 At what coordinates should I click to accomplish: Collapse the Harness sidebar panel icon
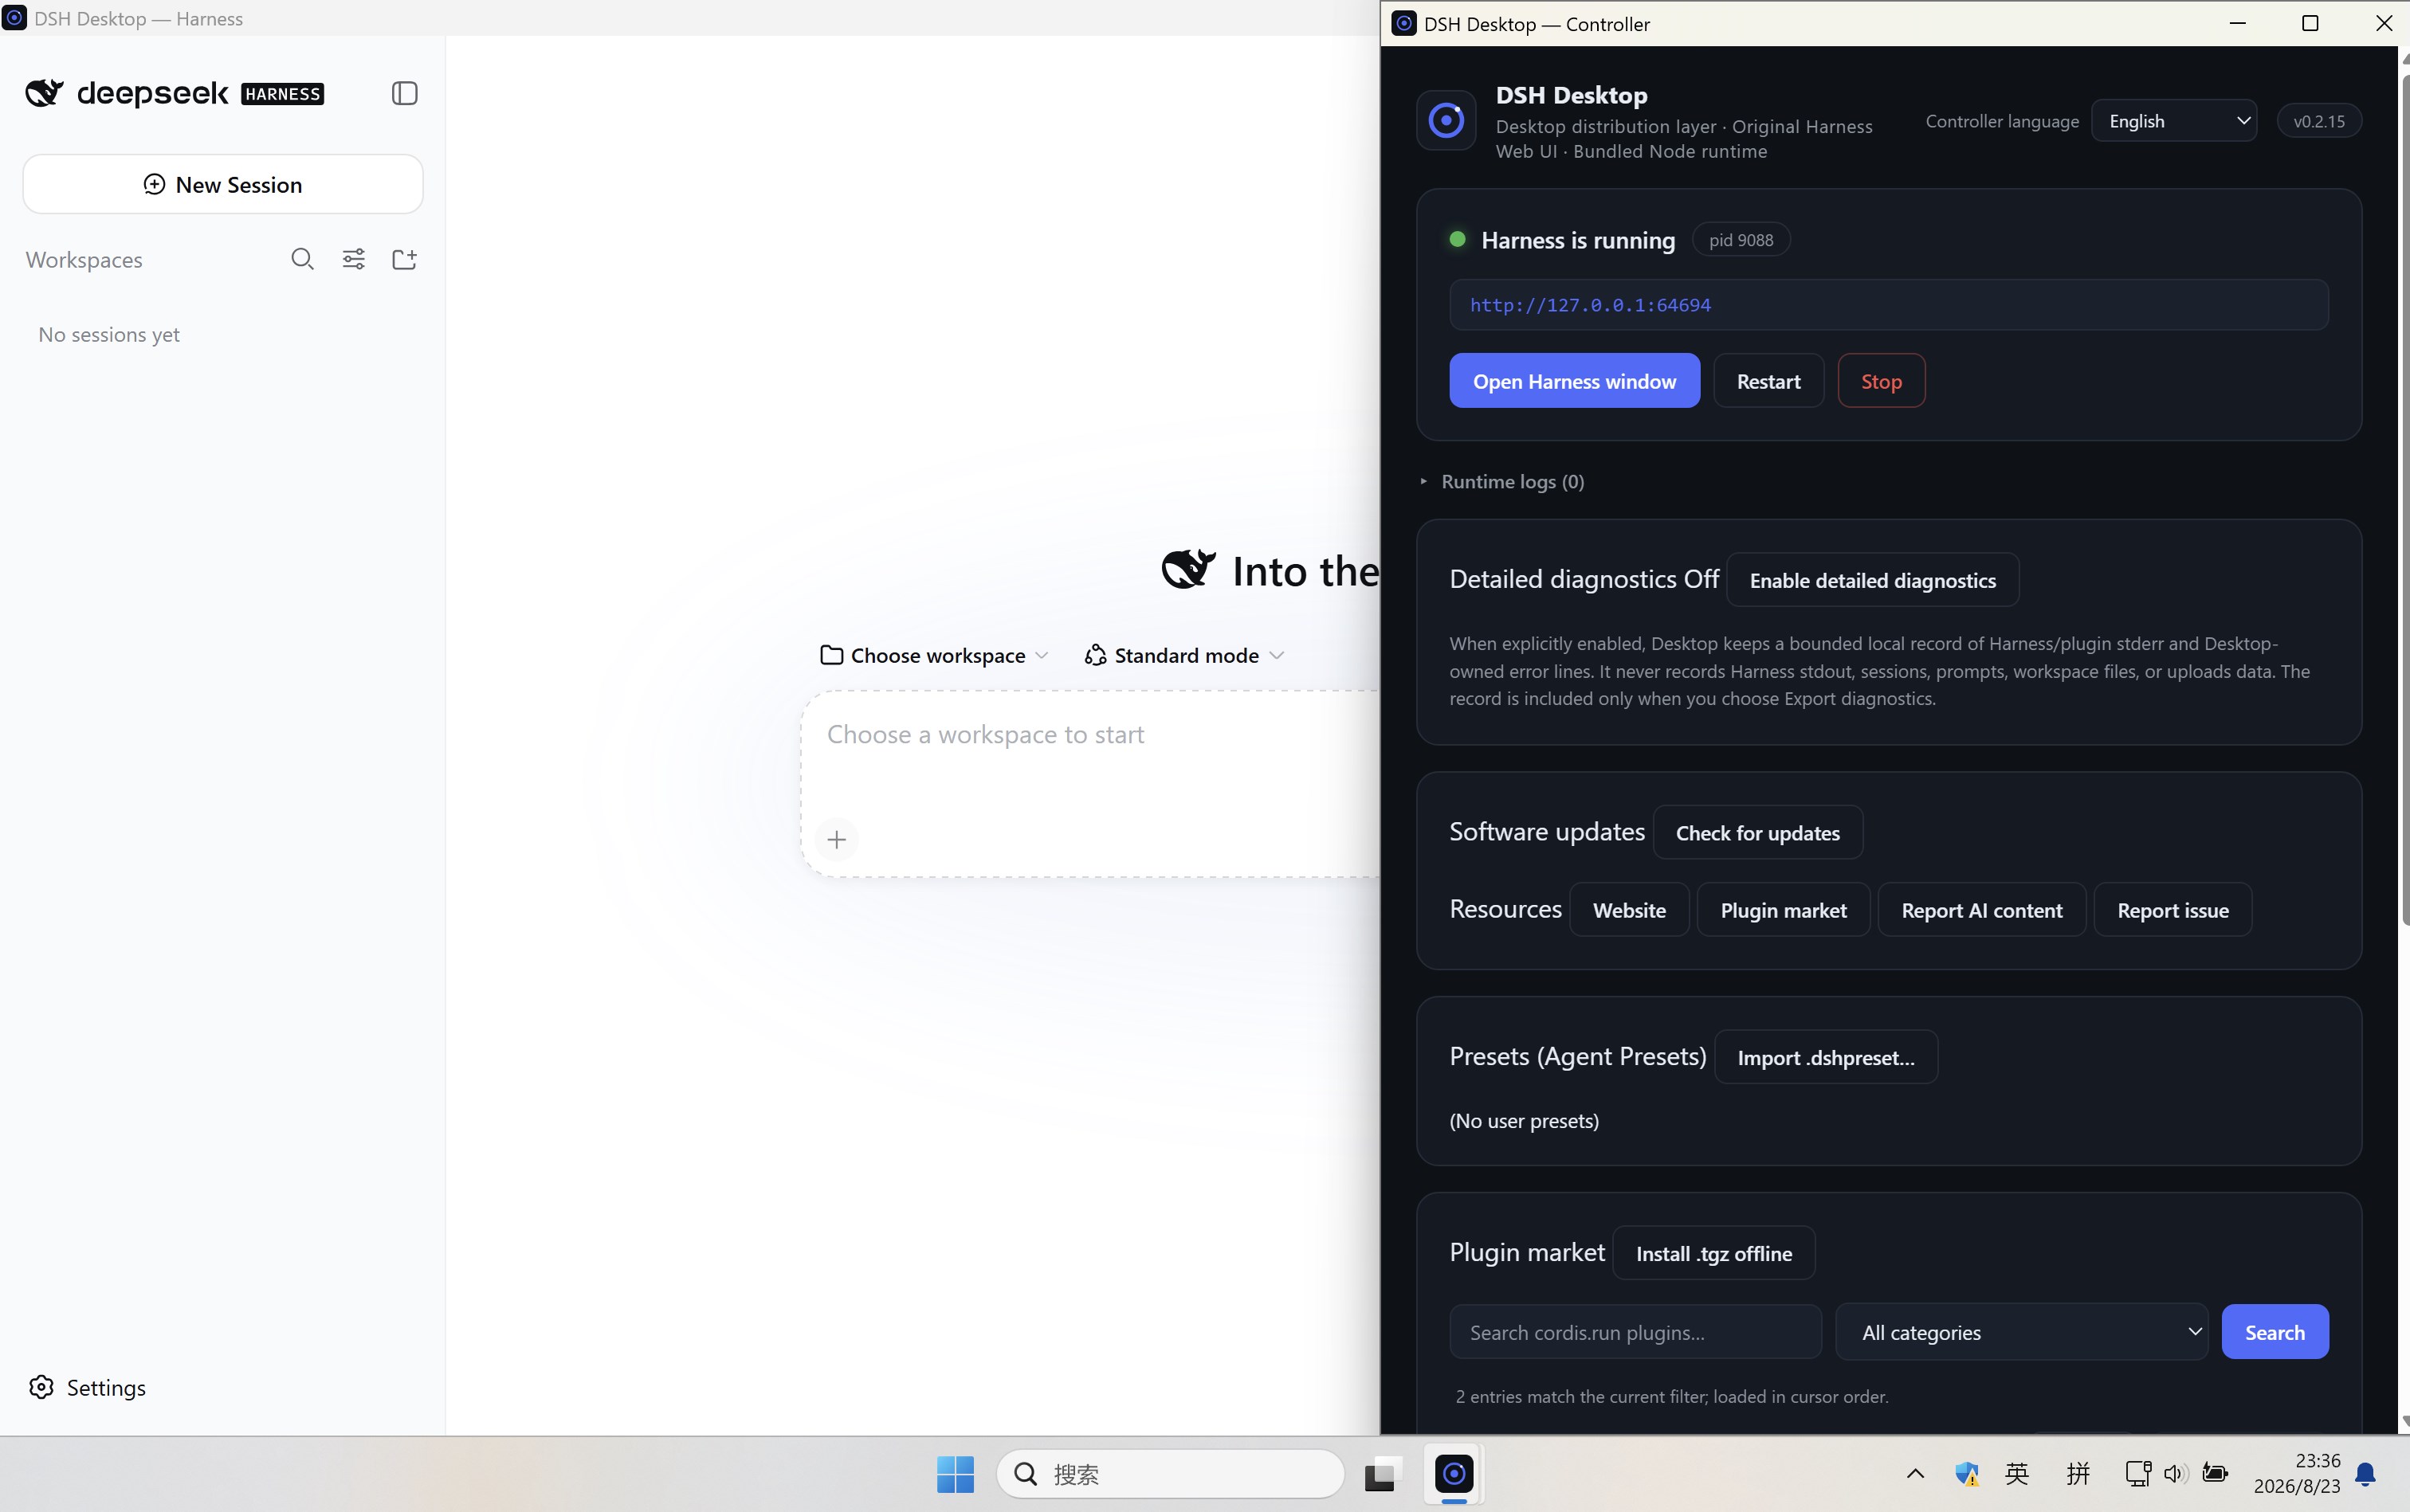404,93
